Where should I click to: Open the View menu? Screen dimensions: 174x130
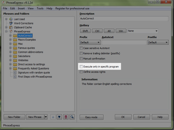[x=31, y=8]
